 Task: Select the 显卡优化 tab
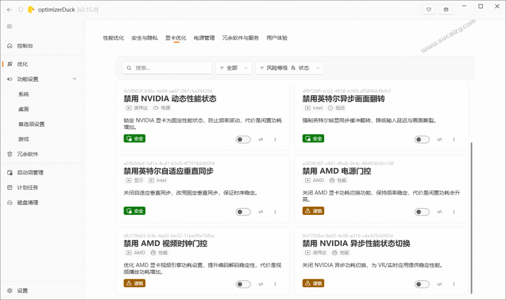176,38
